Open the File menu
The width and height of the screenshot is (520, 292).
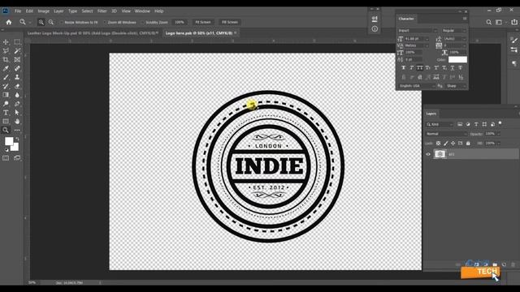coord(18,11)
